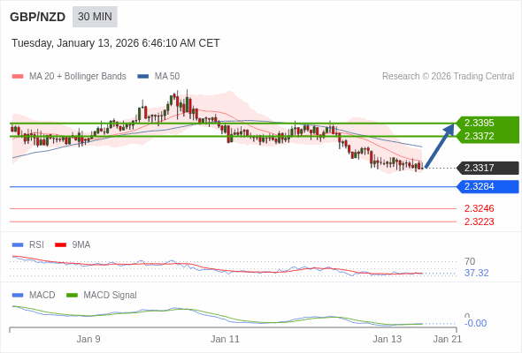
Task: Click the MA 20 + Bollinger Bands red swatch
Action: [x=18, y=77]
